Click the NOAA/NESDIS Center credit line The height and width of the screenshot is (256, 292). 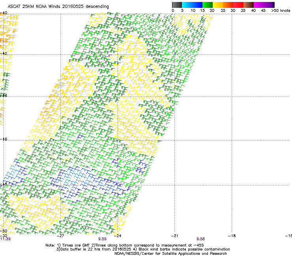pyautogui.click(x=170, y=254)
